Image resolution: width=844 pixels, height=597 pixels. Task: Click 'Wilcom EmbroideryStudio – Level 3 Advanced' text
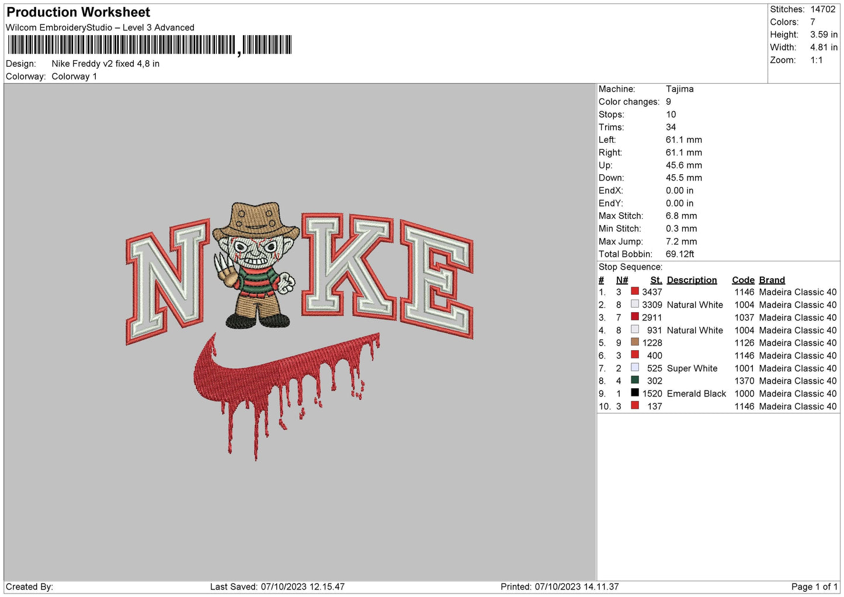[100, 27]
